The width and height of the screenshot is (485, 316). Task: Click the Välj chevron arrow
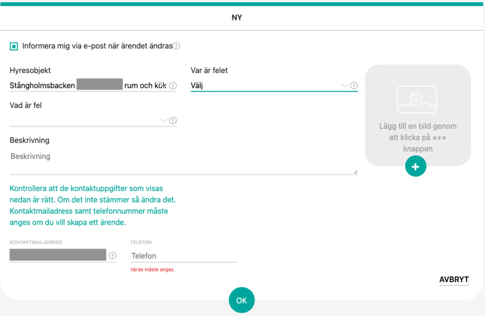tap(345, 86)
